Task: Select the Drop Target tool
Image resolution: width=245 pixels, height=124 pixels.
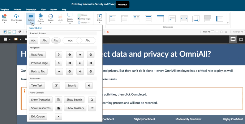Action: [x=84, y=19]
